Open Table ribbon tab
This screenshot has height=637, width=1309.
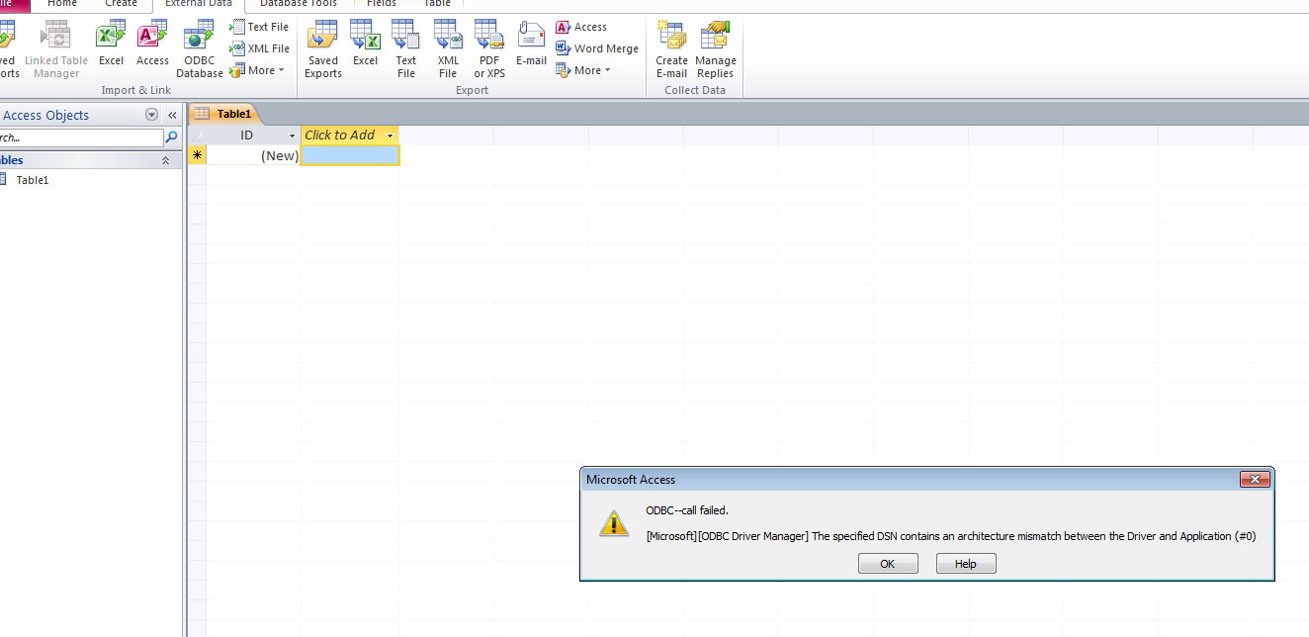(x=437, y=4)
